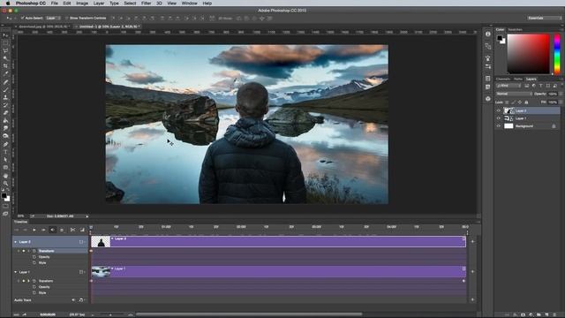
Task: Open the Layer menu
Action: pyautogui.click(x=99, y=3)
